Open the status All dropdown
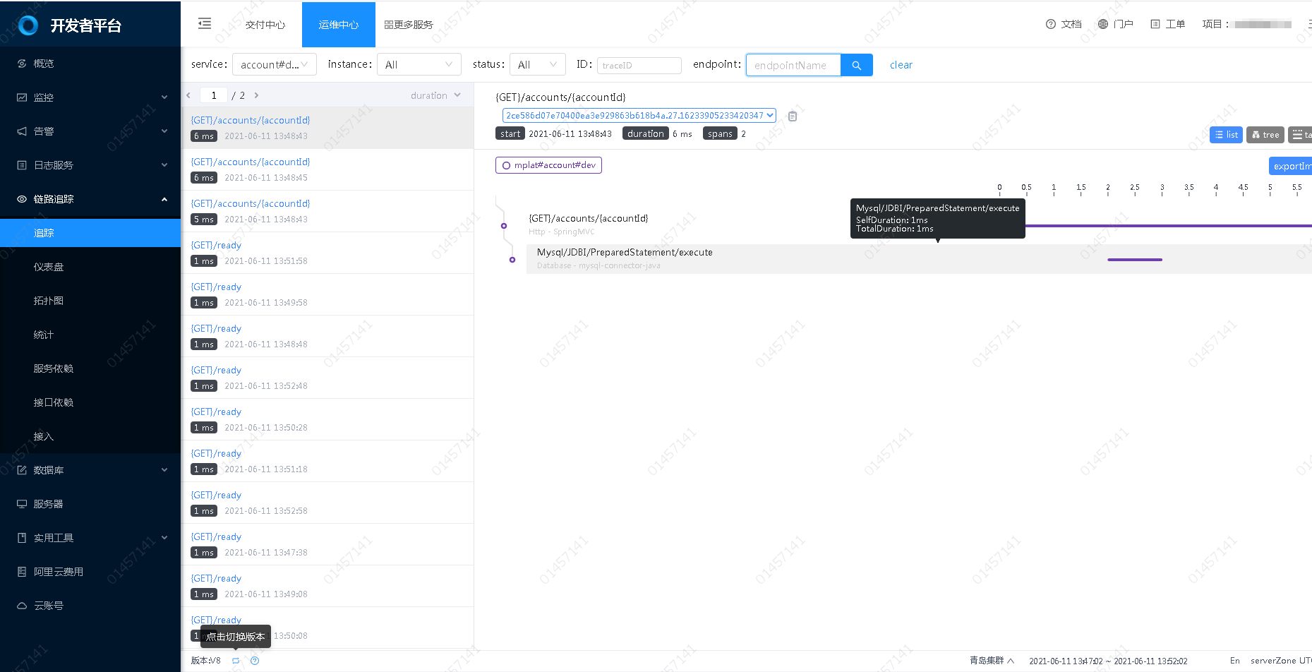 (537, 65)
